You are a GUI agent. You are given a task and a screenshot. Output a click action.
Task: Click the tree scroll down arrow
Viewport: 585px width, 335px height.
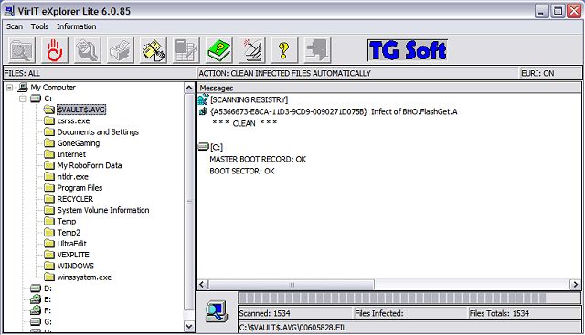(x=189, y=327)
